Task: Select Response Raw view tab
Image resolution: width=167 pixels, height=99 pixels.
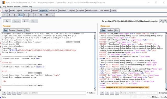Action: [x=103, y=30]
